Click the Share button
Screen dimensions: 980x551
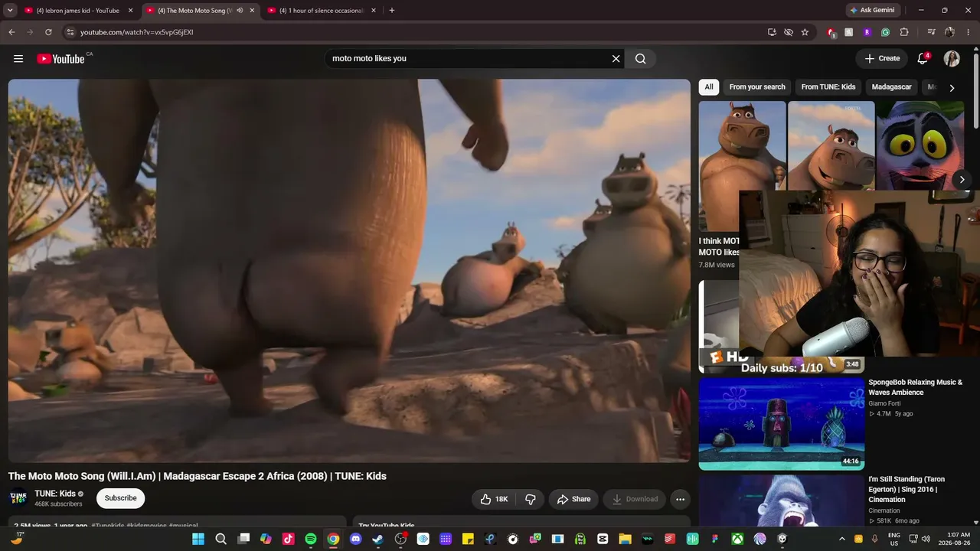(573, 499)
